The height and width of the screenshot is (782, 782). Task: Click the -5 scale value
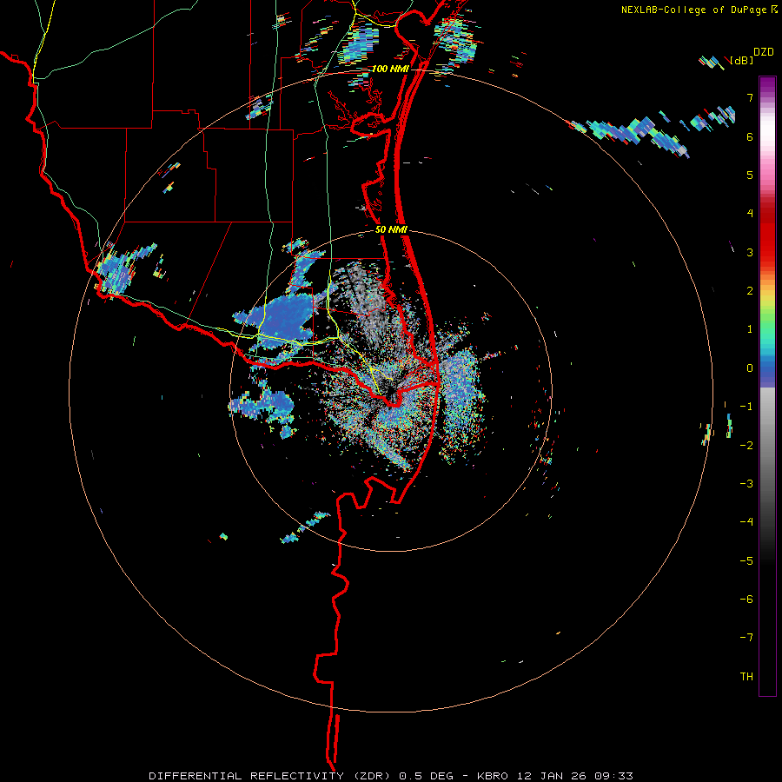click(x=746, y=561)
